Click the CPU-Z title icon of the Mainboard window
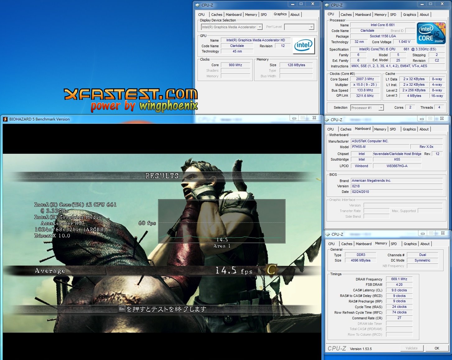This screenshot has width=452, height=360. click(x=327, y=120)
